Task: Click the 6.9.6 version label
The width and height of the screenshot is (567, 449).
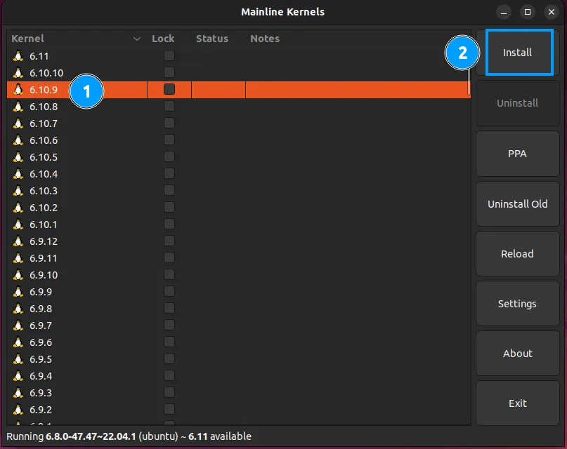Action: [41, 342]
